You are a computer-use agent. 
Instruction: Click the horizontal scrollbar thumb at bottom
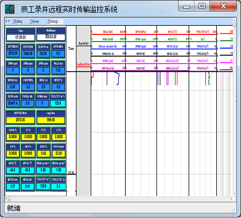[x=9, y=198]
